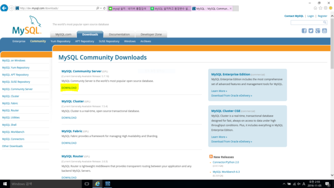Select Yum Repository in the submenu
This screenshot has height=188, width=334.
(61, 41)
